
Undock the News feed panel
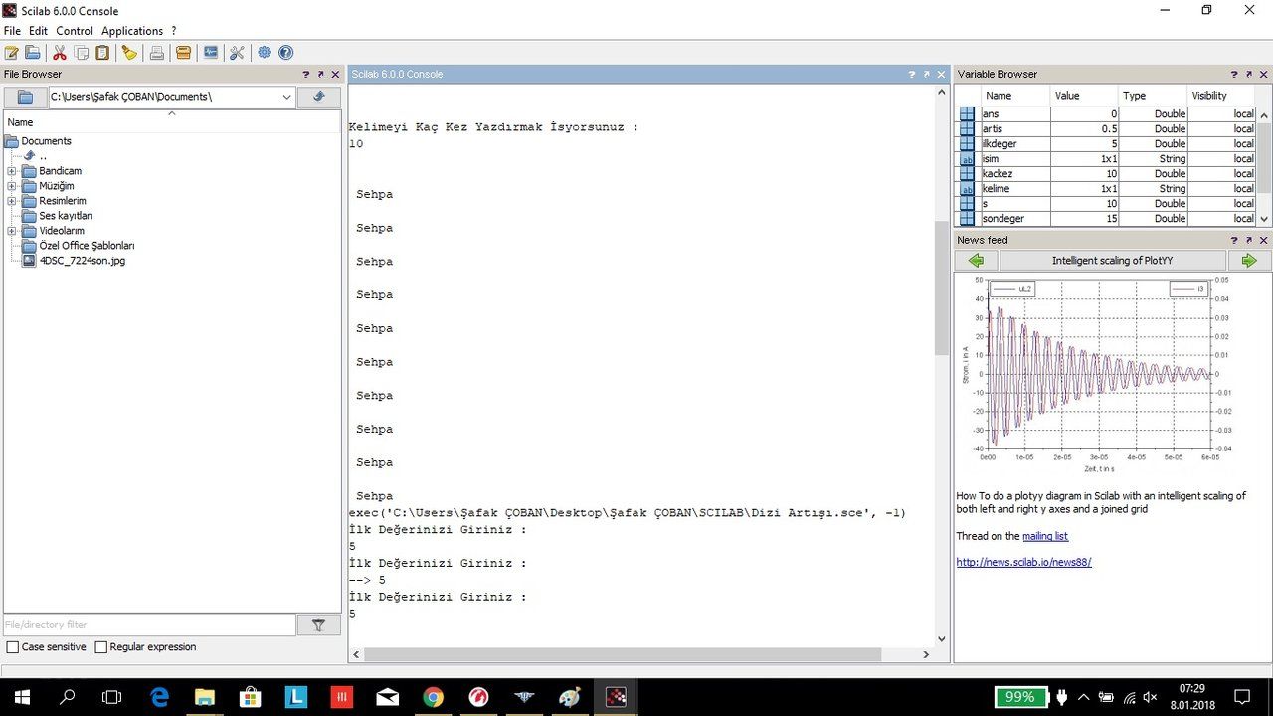tap(1249, 240)
